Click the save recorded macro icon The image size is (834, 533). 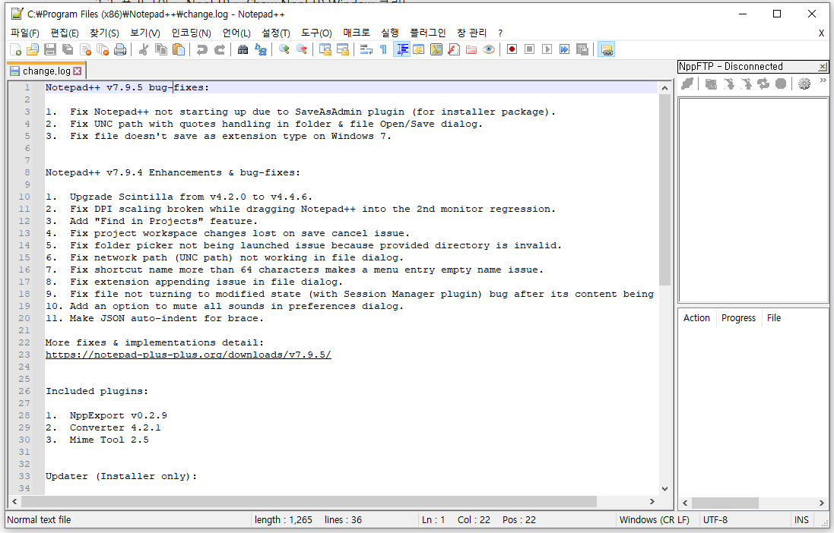582,50
